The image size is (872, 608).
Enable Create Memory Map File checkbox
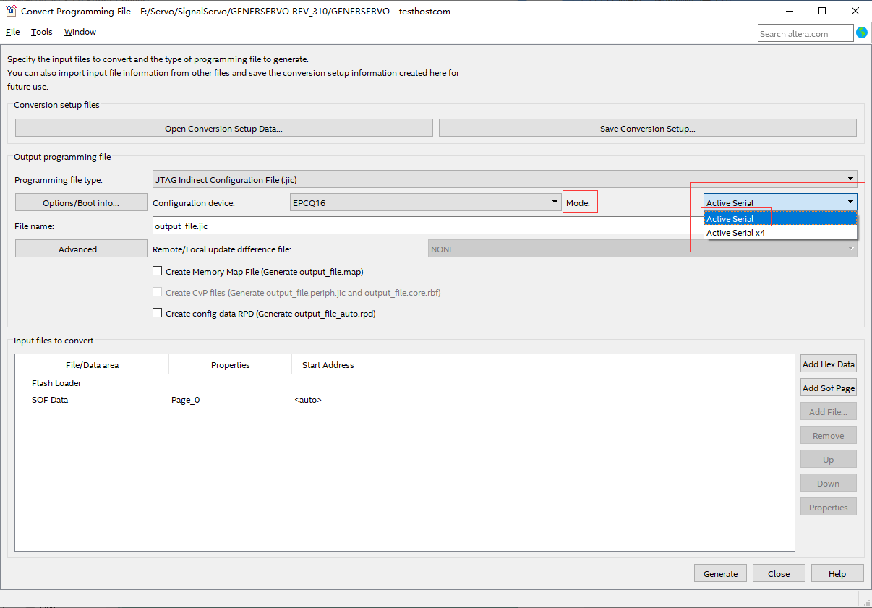[x=158, y=271]
